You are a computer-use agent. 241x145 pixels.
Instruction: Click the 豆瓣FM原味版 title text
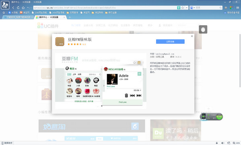80,40
